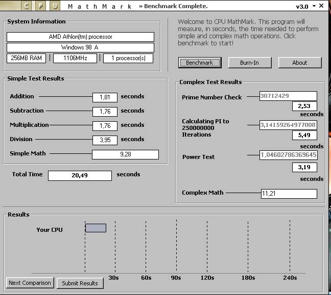331x295 pixels.
Task: Select the Multiplication result field
Action: click(x=105, y=126)
